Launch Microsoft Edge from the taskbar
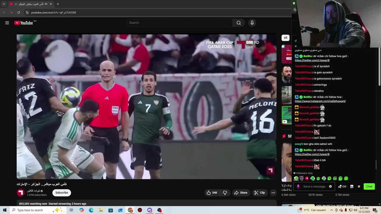 pos(91,210)
